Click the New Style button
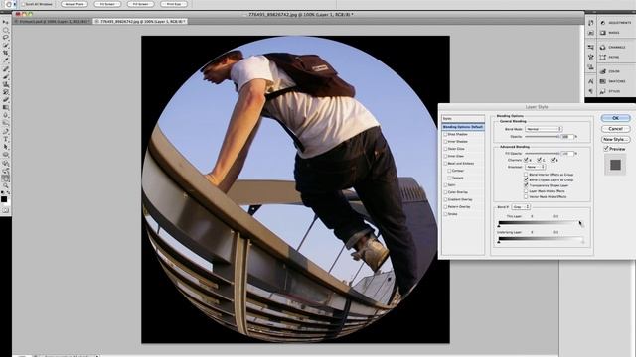The width and height of the screenshot is (636, 357). pyautogui.click(x=615, y=139)
